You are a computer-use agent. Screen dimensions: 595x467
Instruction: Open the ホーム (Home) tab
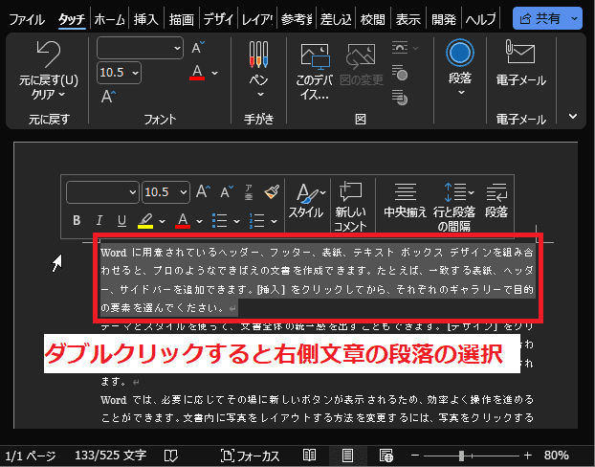pos(109,18)
